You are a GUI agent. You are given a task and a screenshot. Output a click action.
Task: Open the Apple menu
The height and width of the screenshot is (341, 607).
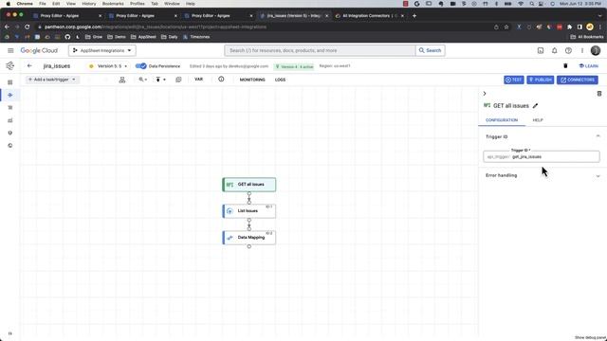tap(8, 4)
